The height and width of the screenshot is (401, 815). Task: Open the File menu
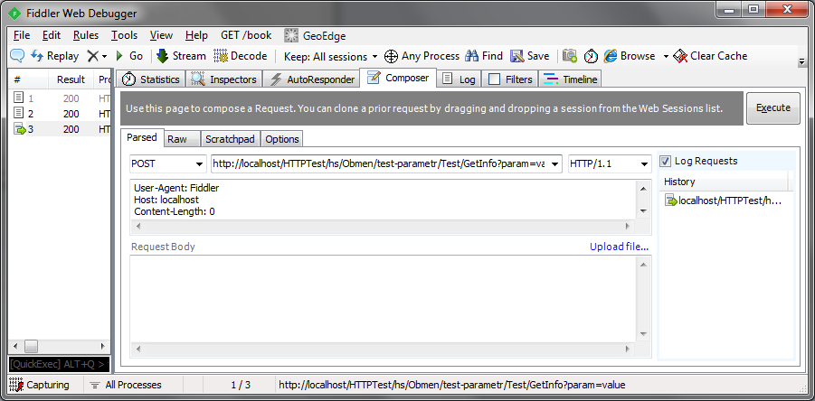pyautogui.click(x=22, y=35)
